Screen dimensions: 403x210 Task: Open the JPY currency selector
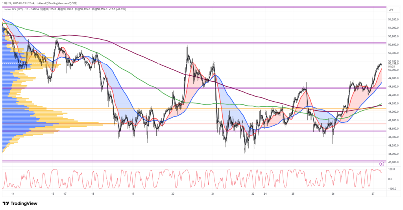(391, 10)
